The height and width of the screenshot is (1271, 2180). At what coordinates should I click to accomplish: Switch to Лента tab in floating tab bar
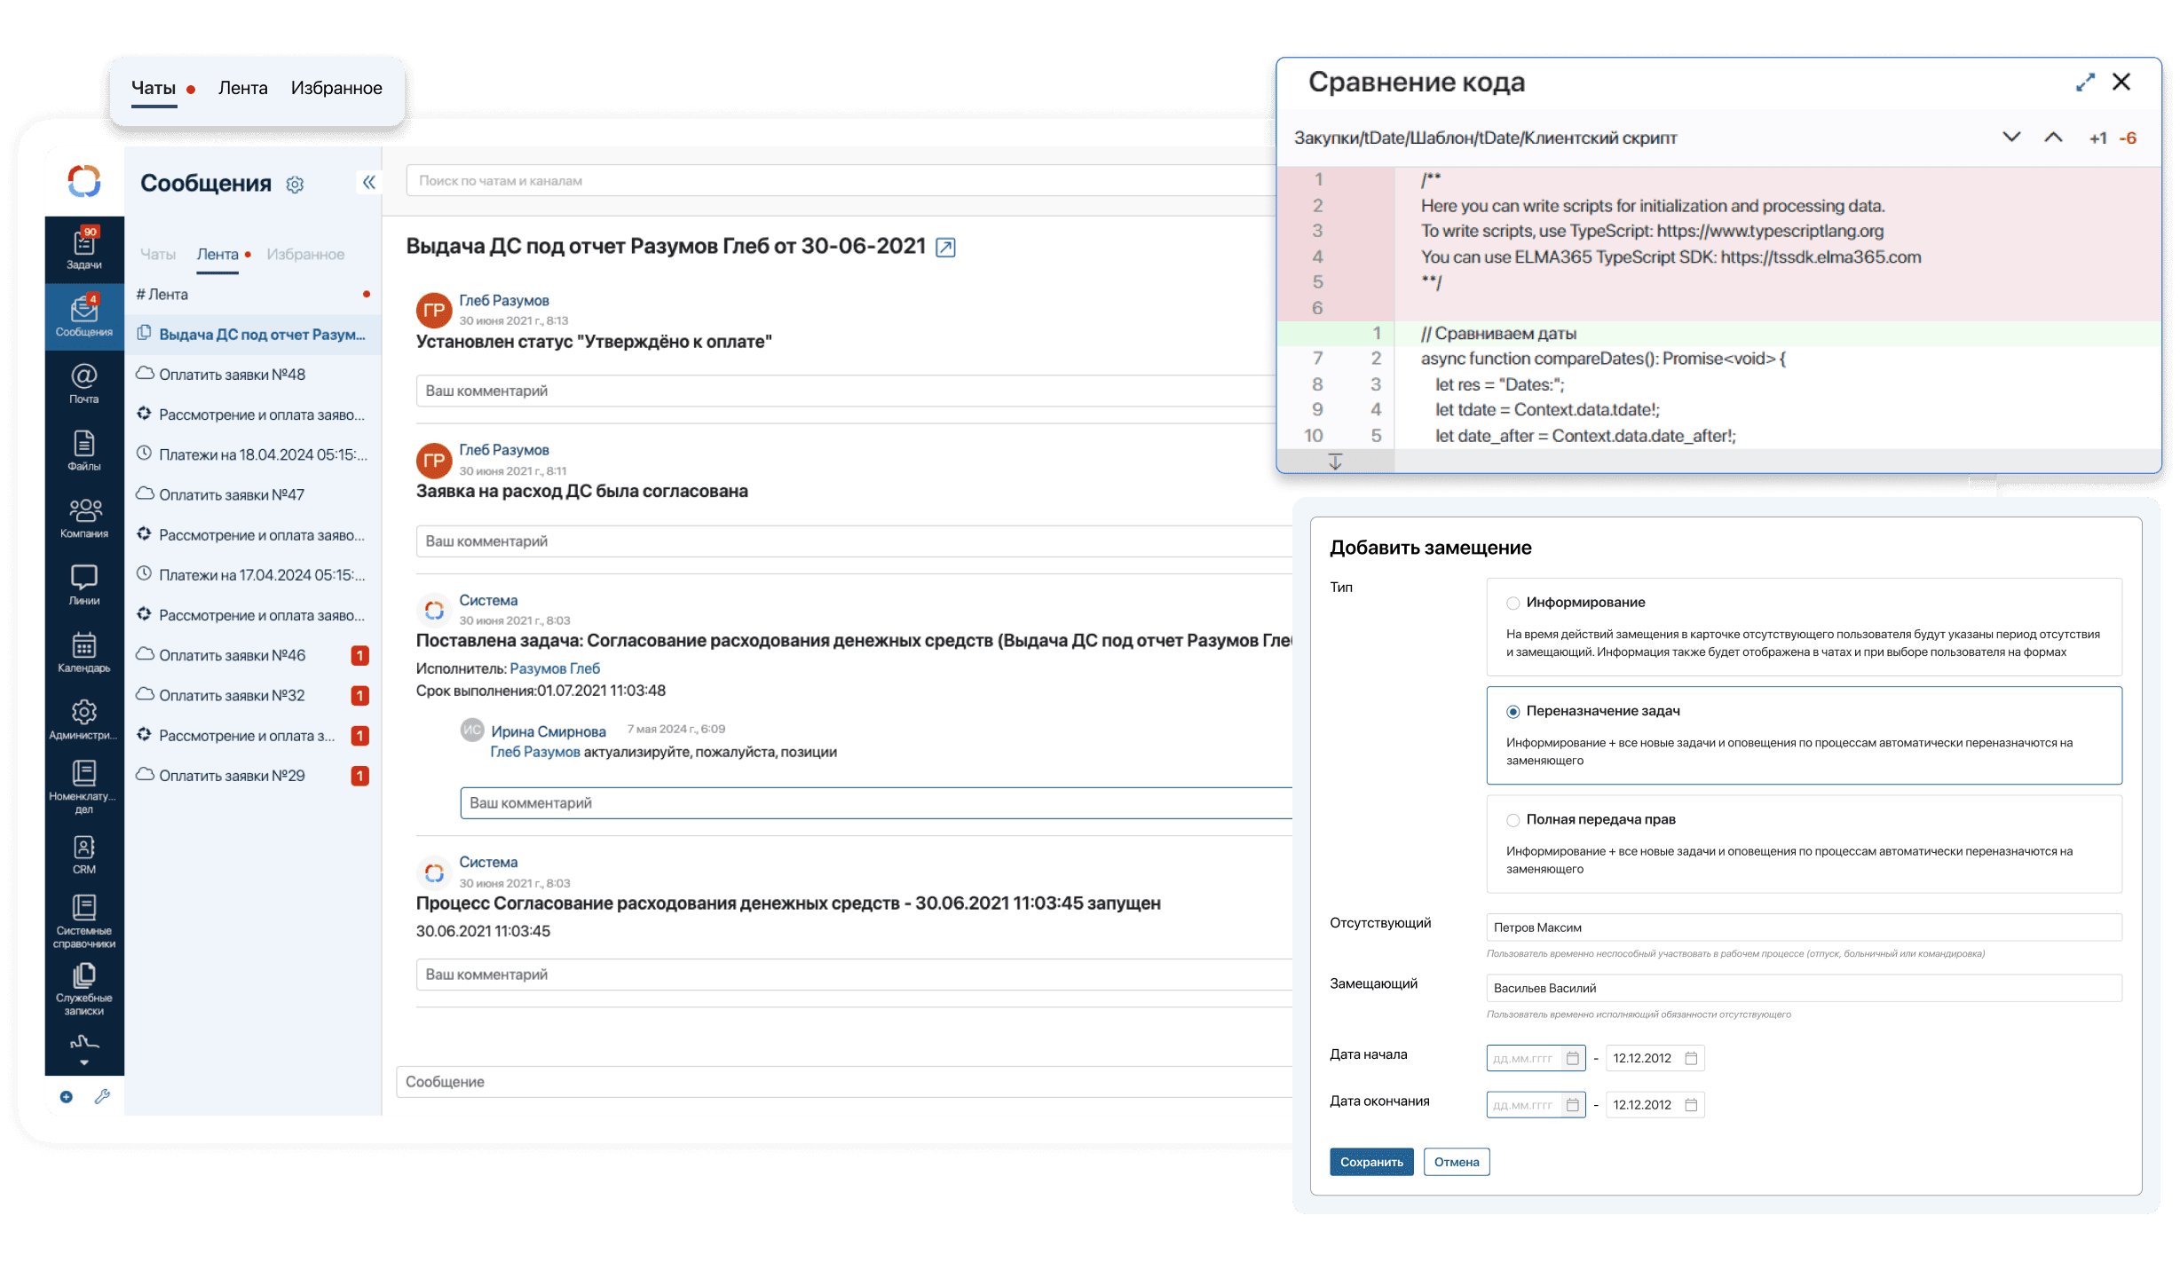(243, 88)
